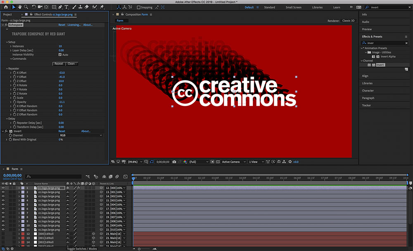Go to the Home screen icon
413x251 pixels.
(6, 7)
